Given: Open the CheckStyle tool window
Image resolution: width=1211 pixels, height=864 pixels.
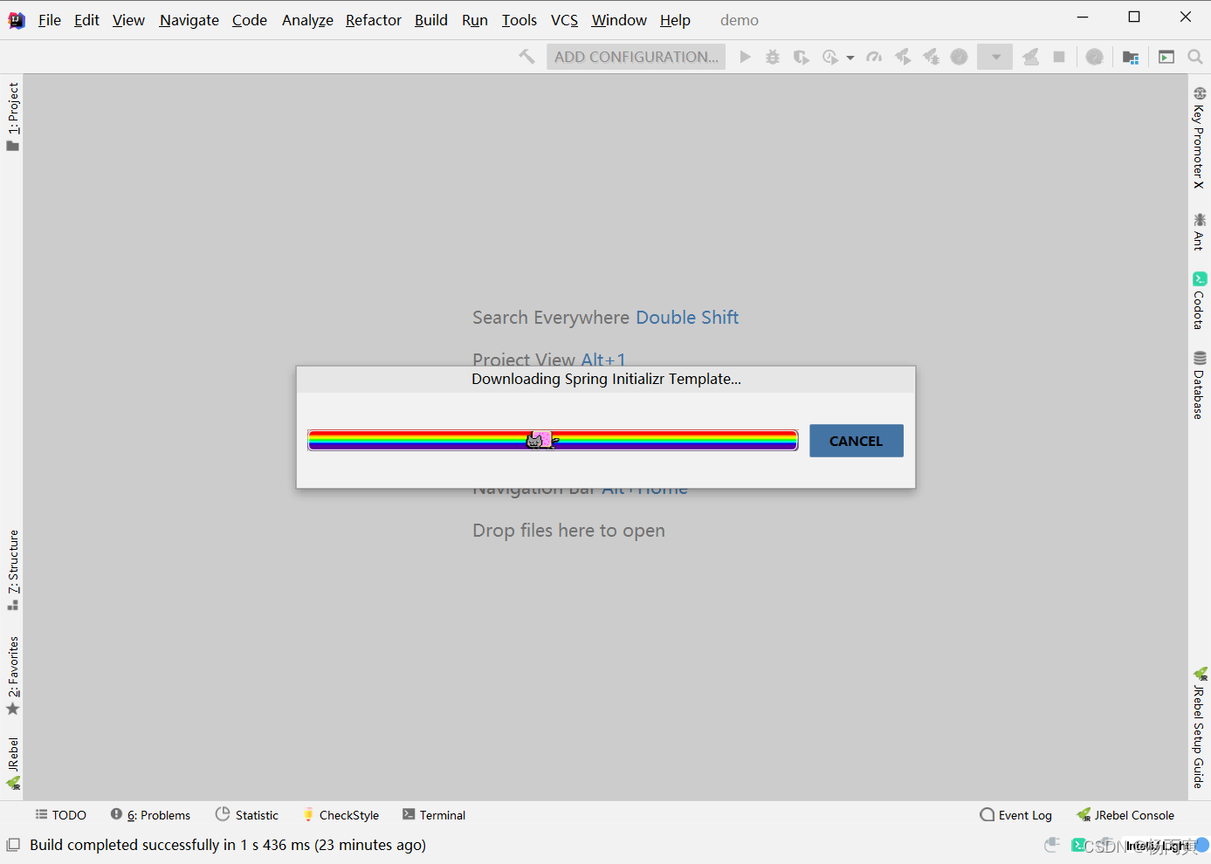Looking at the screenshot, I should pyautogui.click(x=341, y=815).
